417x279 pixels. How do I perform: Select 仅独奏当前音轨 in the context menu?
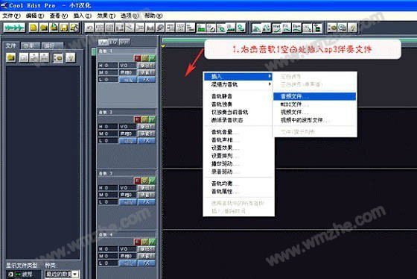tap(238, 112)
